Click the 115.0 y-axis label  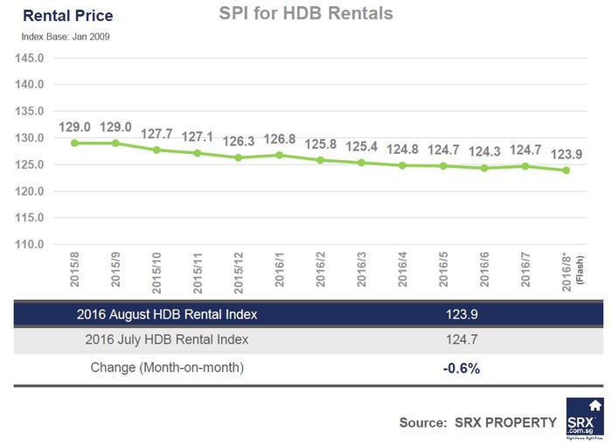(x=29, y=218)
